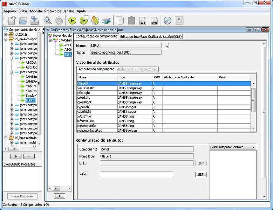
Task: Click the '...' button next to Nome
Action: (x=166, y=45)
